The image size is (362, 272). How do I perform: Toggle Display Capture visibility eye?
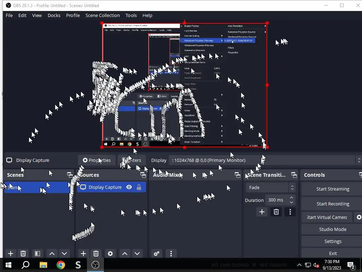129,187
